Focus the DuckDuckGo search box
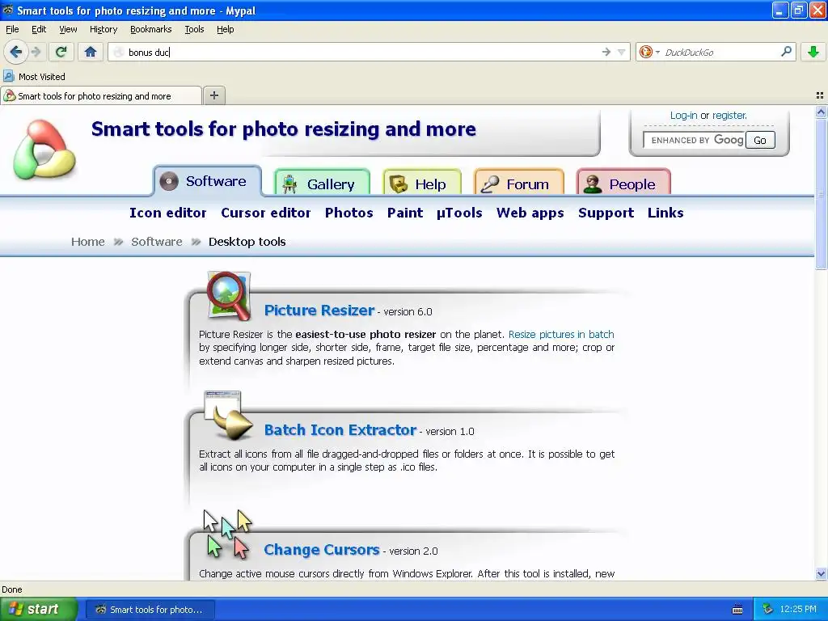This screenshot has width=828, height=621. tap(721, 52)
